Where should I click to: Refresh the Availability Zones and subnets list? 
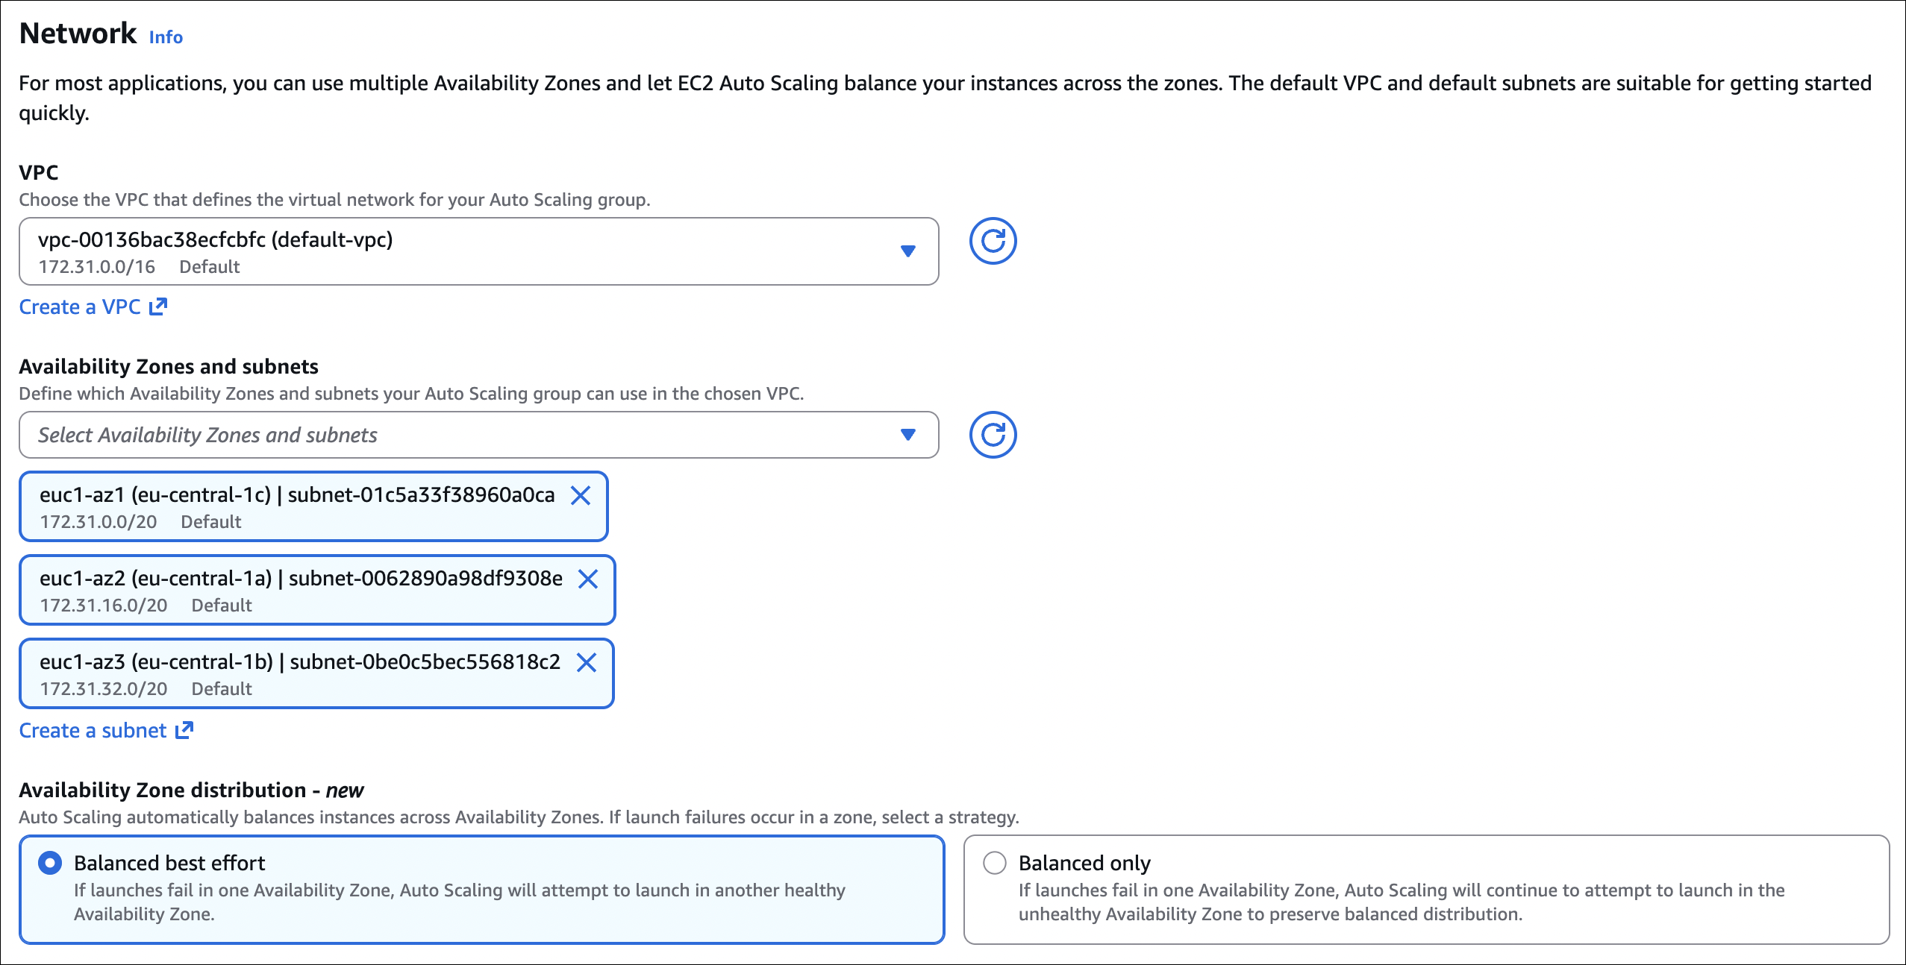[993, 435]
